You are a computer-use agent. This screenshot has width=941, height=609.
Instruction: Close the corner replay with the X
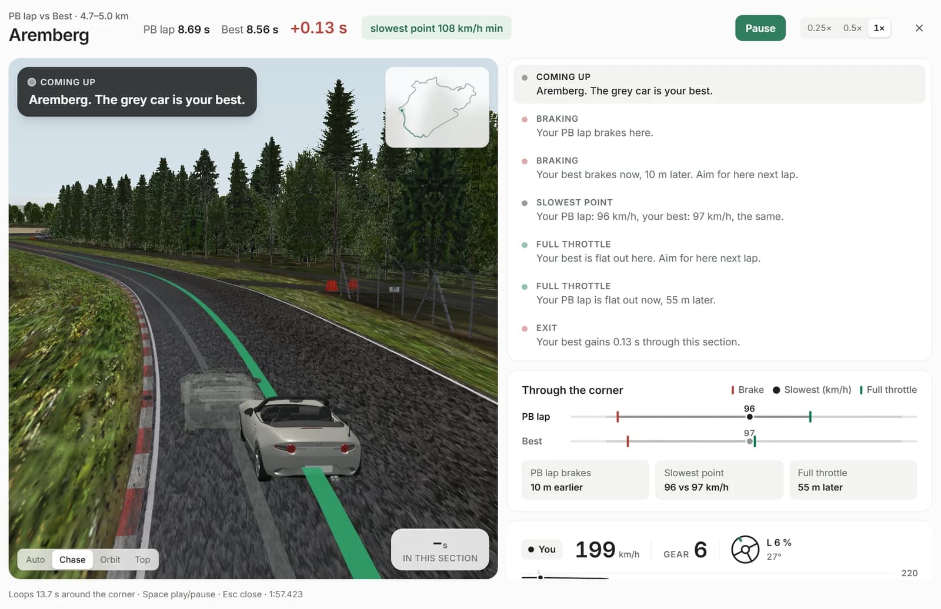919,28
